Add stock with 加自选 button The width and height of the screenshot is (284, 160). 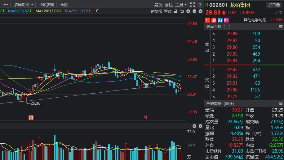click(x=274, y=5)
